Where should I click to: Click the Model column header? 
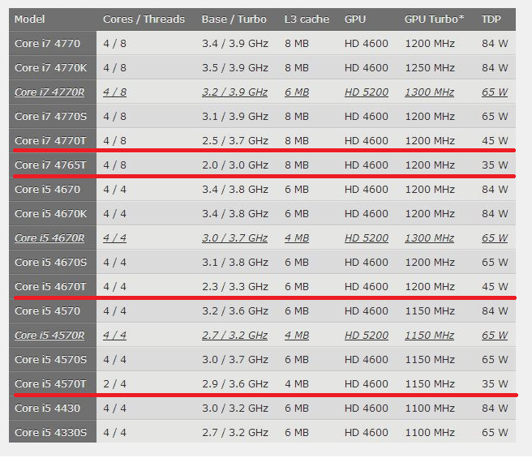coord(29,19)
